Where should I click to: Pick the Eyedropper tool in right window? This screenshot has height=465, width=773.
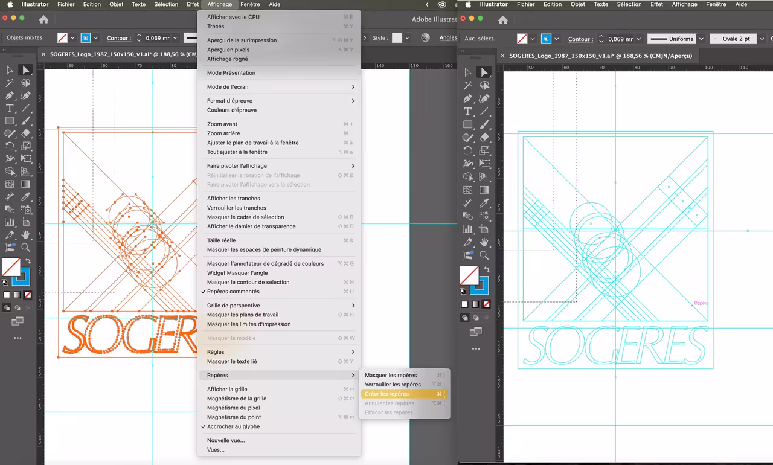(x=484, y=203)
